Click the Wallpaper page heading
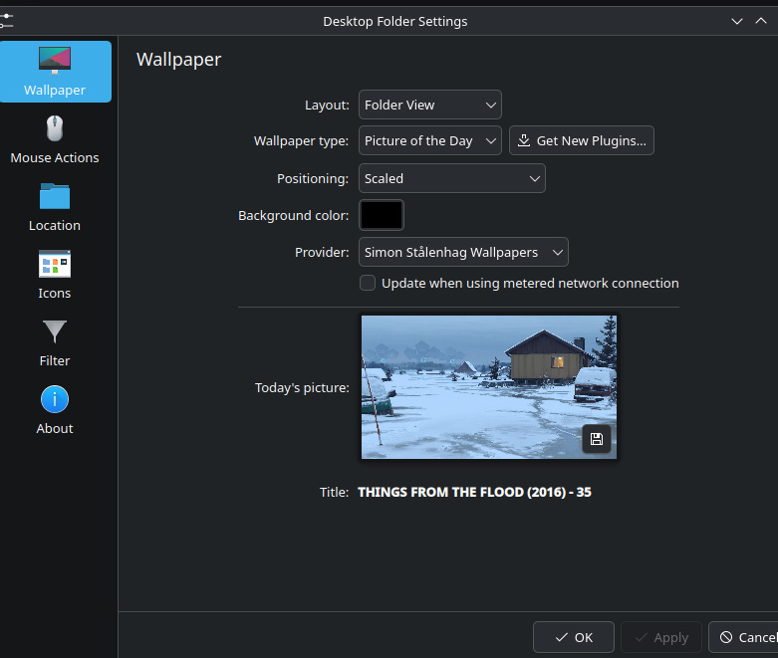778x658 pixels. click(178, 60)
